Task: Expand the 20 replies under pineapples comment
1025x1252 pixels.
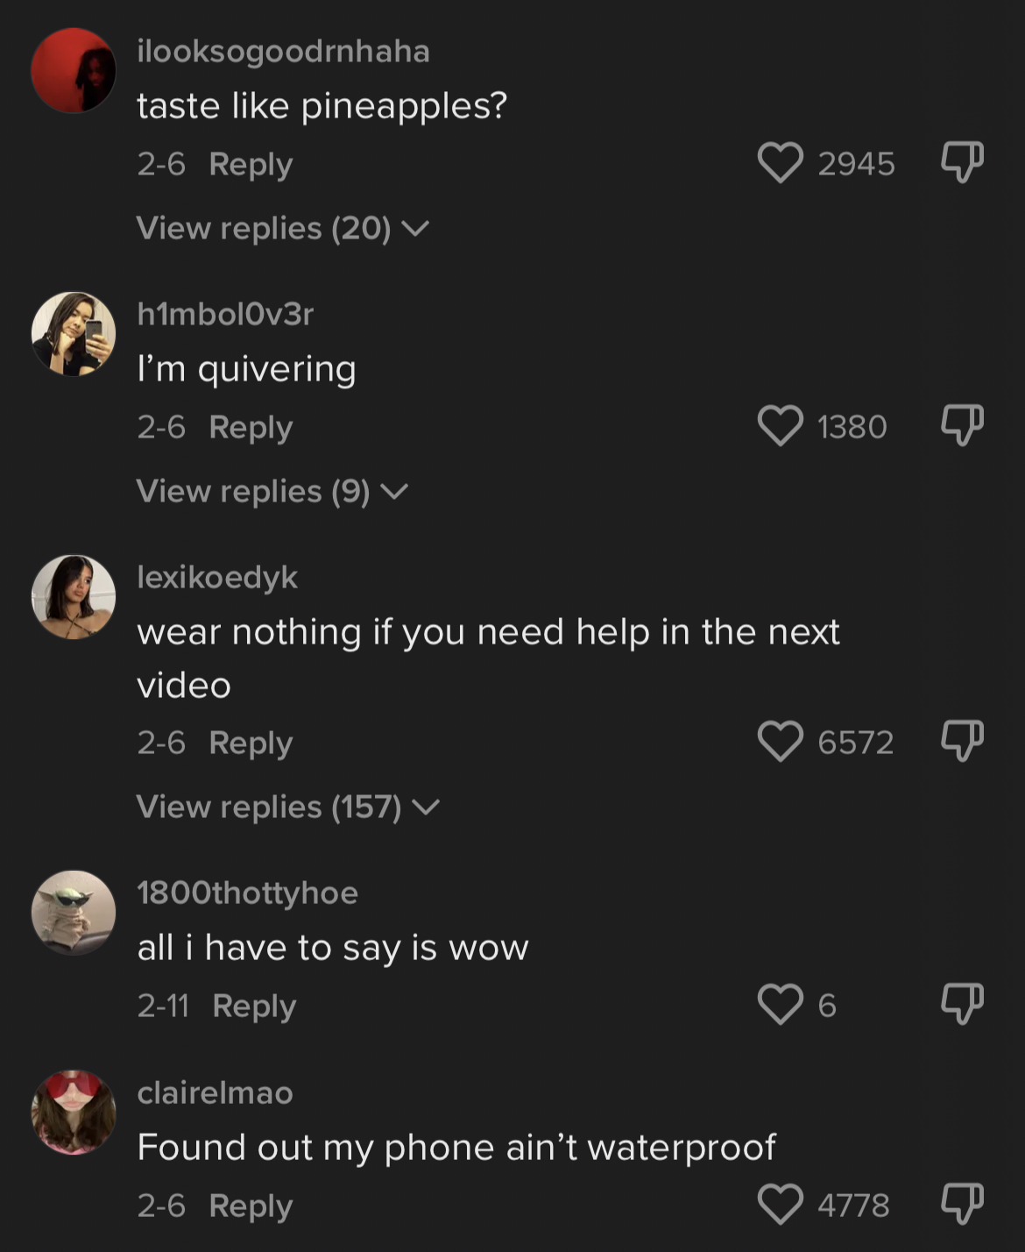Action: pos(282,229)
